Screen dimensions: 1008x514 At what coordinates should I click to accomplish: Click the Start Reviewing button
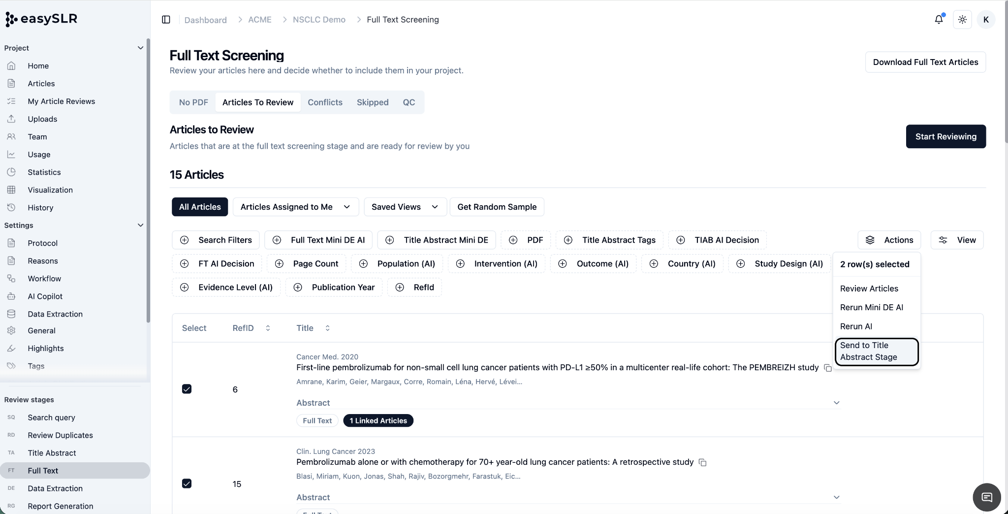(945, 136)
